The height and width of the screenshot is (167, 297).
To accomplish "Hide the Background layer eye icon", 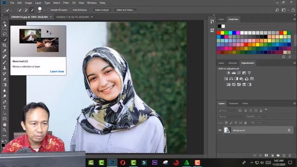I will pyautogui.click(x=220, y=130).
